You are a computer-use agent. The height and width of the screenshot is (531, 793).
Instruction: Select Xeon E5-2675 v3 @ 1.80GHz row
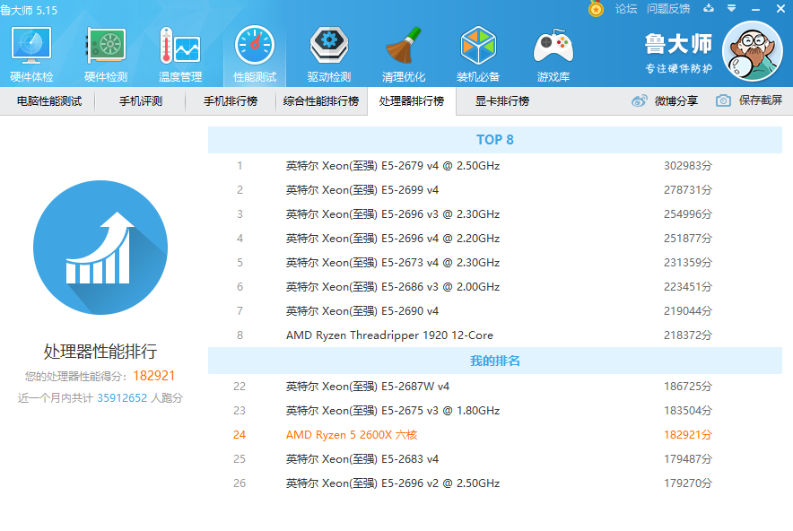(x=494, y=411)
